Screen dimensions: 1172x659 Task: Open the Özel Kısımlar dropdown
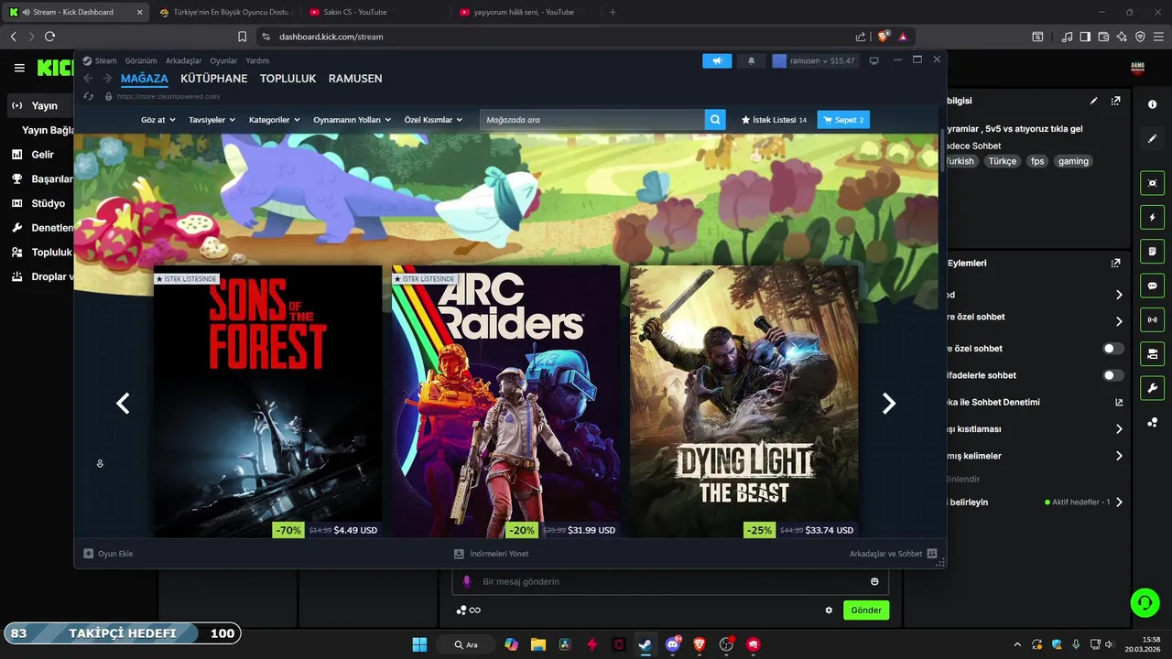(x=433, y=120)
